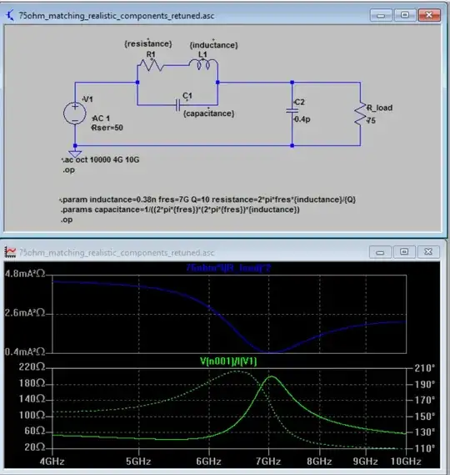Viewport: 450px width, 475px height.
Task: Select voltage source V1 symbol
Action: (x=75, y=114)
